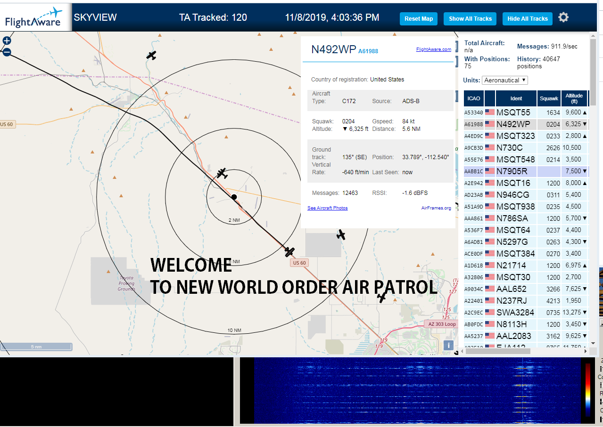Click the US flag in the SWA3284 row
Screen dimensions: 603x427
tap(490, 313)
